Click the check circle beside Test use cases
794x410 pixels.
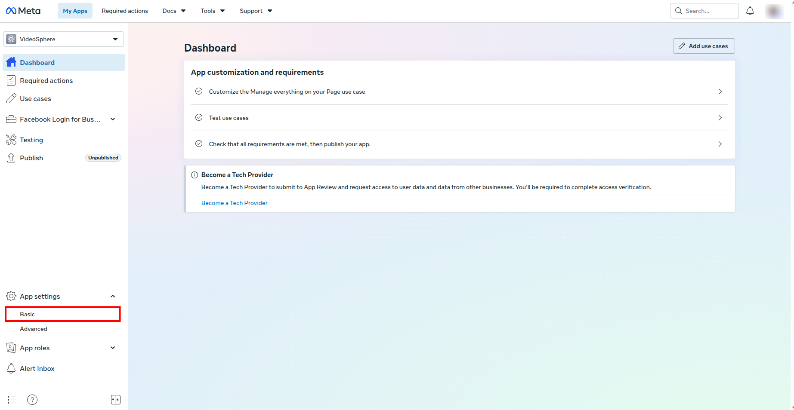[x=199, y=117]
